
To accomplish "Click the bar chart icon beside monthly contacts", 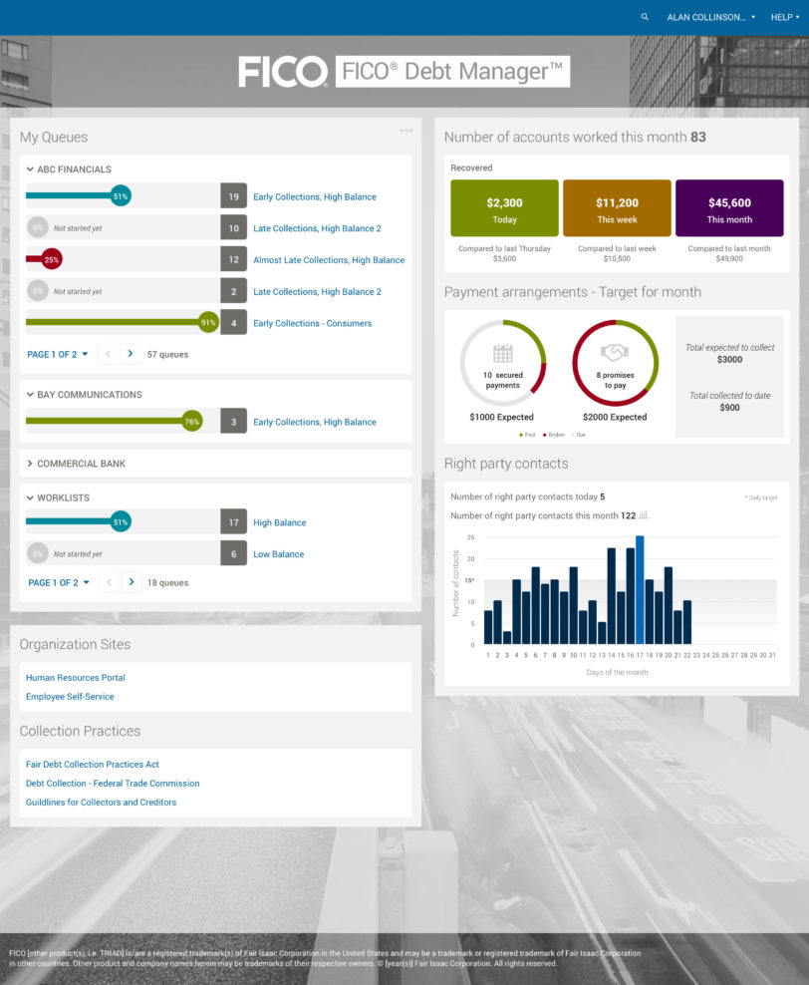I will pyautogui.click(x=644, y=515).
